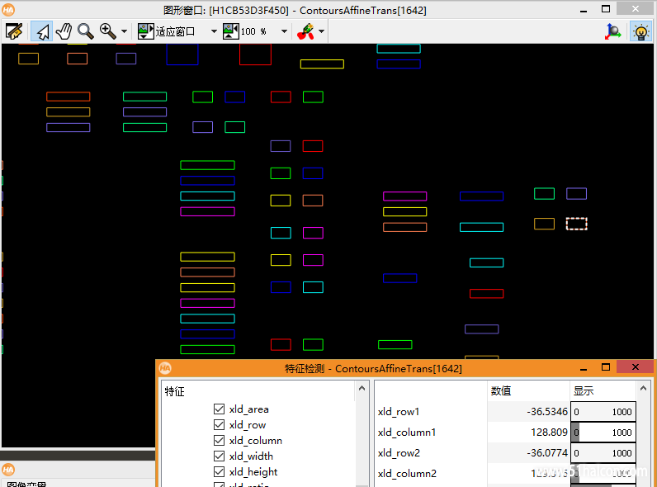This screenshot has height=487, width=657.
Task: Click the value -36.0774
Action: click(546, 452)
